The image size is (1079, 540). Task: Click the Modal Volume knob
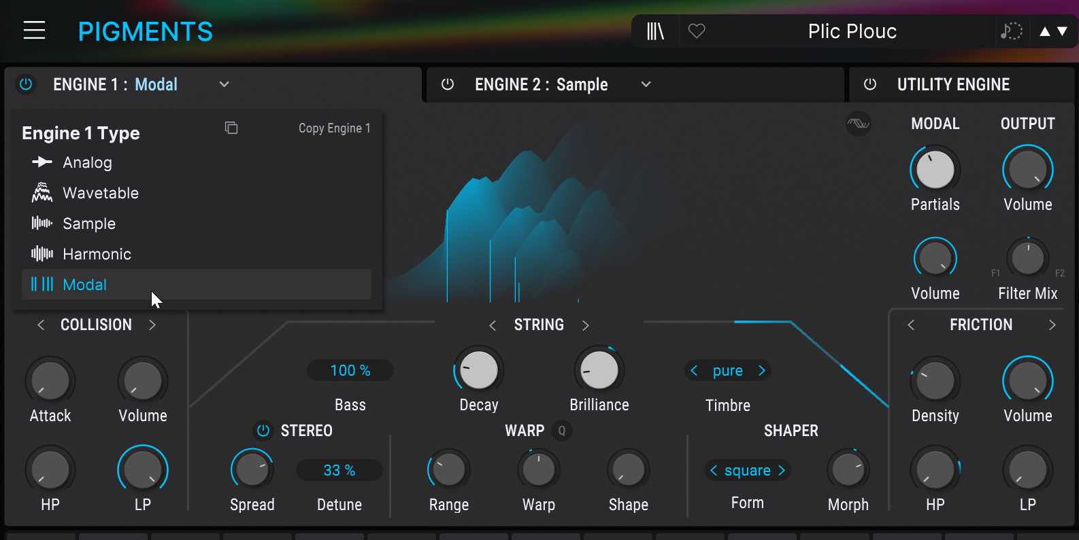(935, 259)
